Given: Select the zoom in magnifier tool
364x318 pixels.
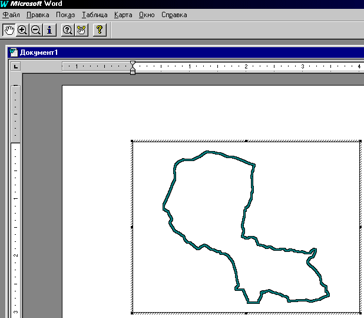Looking at the screenshot, I should [22, 29].
